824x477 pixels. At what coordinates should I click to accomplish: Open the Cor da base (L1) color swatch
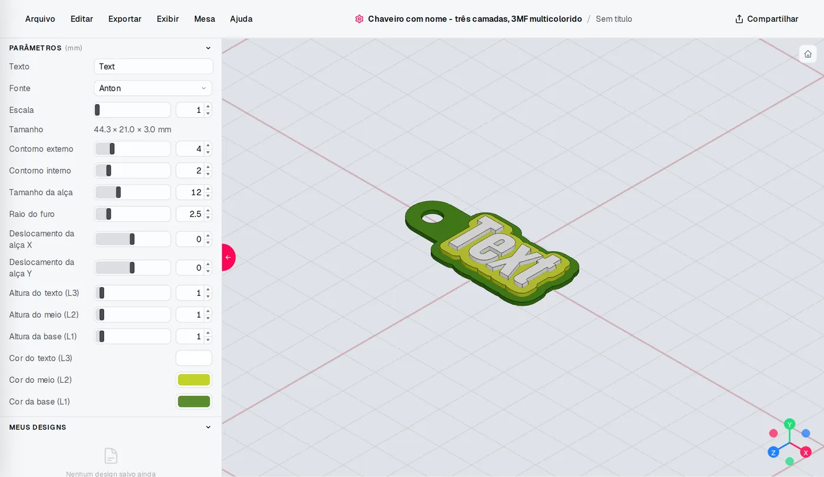[x=194, y=402]
